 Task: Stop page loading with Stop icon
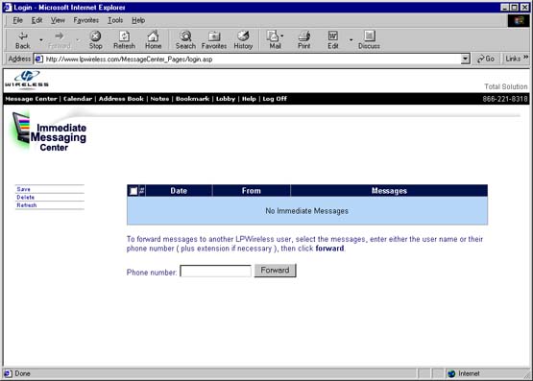point(95,36)
